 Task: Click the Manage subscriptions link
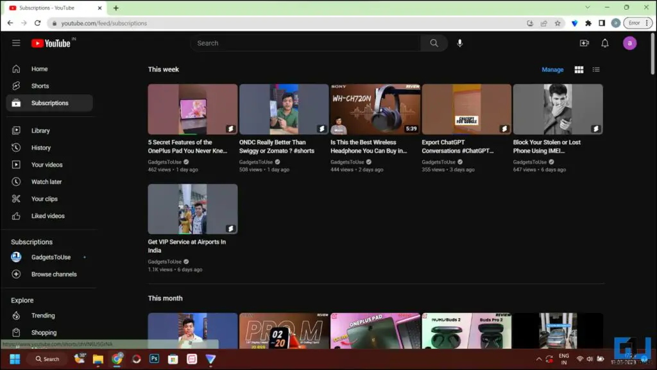[x=552, y=69]
